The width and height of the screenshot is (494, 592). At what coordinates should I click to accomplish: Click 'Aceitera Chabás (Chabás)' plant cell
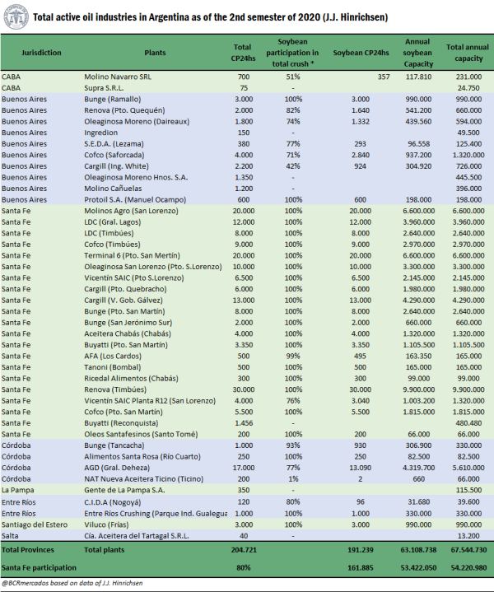point(128,333)
